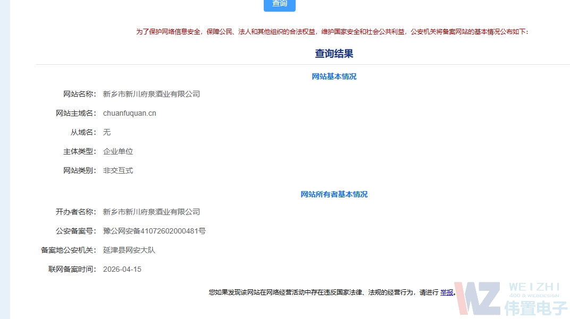Click the 查询结果 page title
Screen dimensions: 570x319
click(x=334, y=53)
